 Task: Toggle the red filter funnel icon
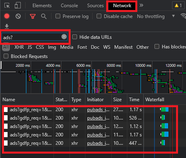(x=33, y=16)
